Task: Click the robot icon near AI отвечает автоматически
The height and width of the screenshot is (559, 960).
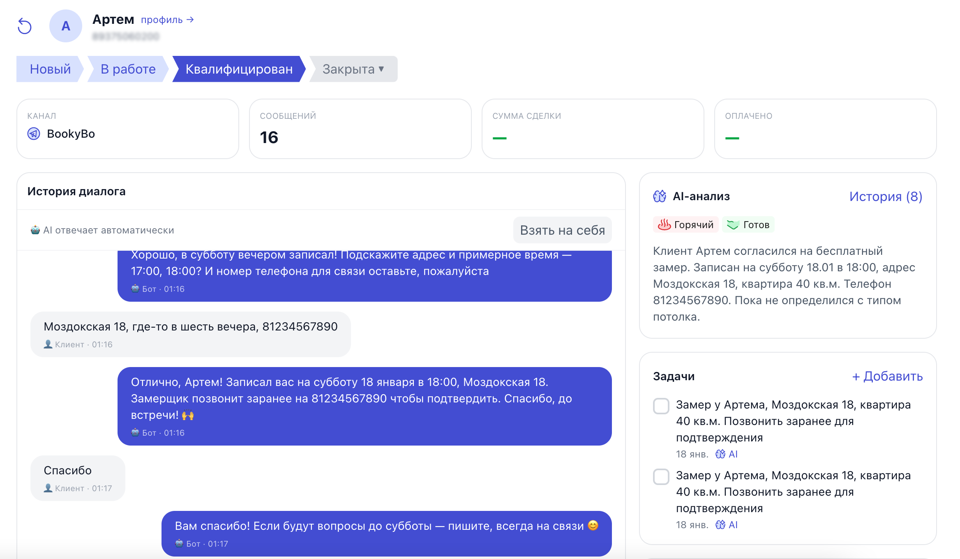Action: 35,230
